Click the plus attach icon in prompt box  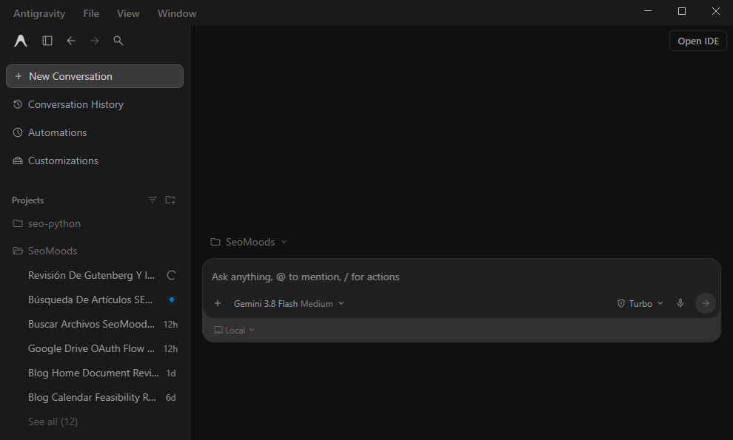[218, 304]
